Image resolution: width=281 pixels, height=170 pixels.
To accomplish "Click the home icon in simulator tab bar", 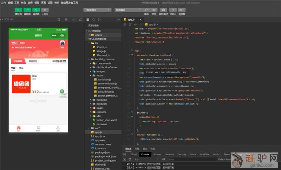I will 19,128.
